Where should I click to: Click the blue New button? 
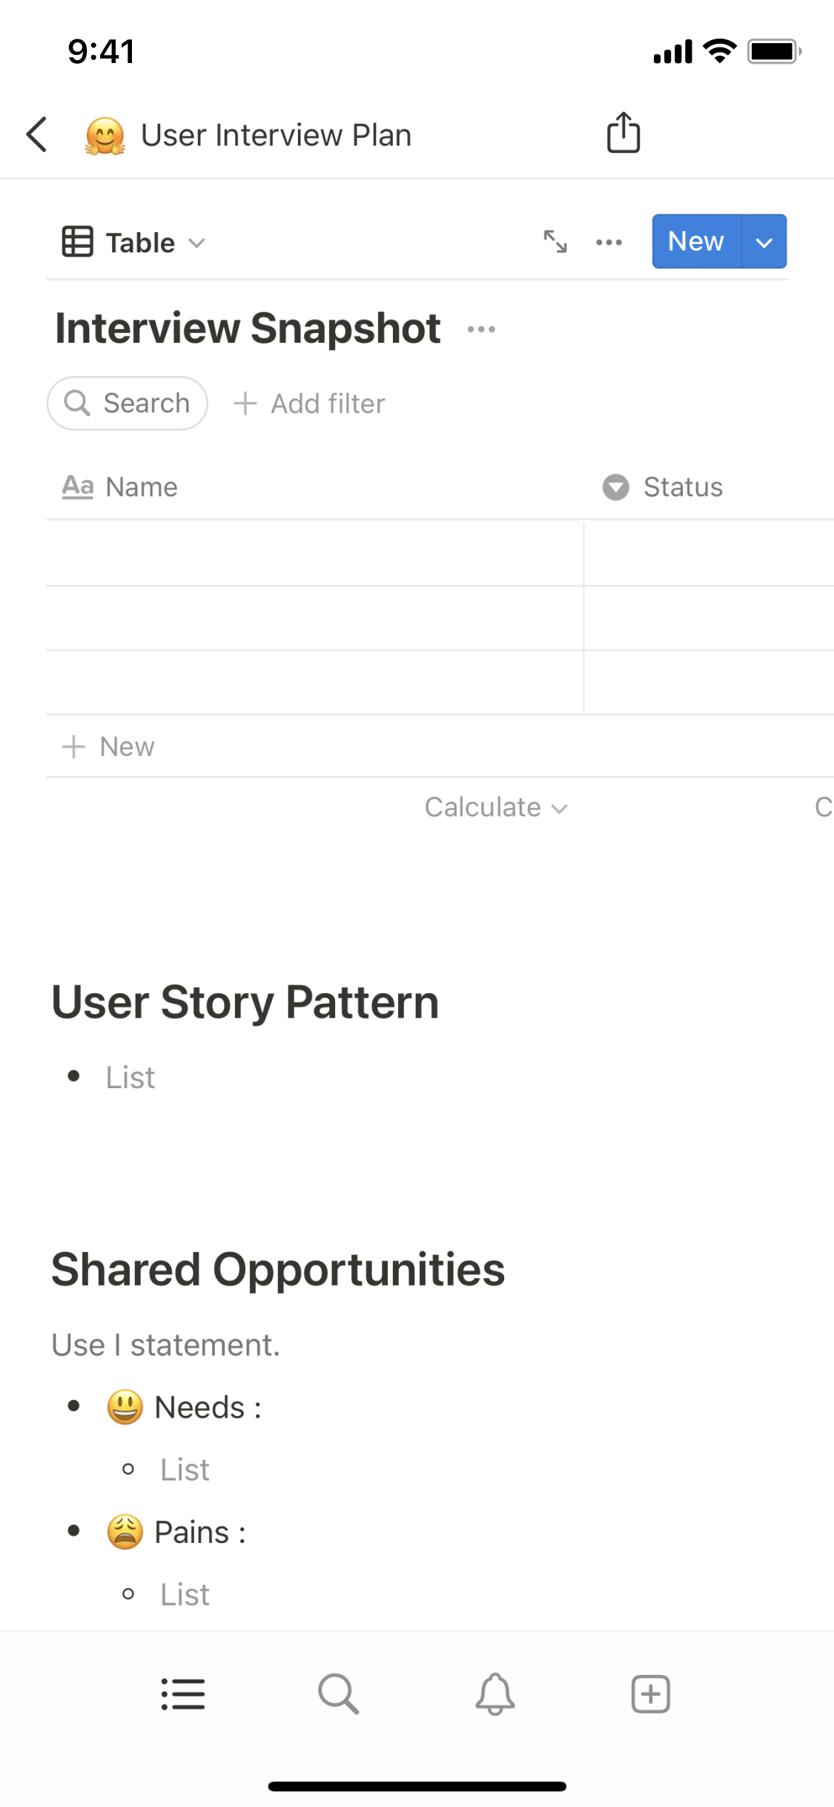695,242
